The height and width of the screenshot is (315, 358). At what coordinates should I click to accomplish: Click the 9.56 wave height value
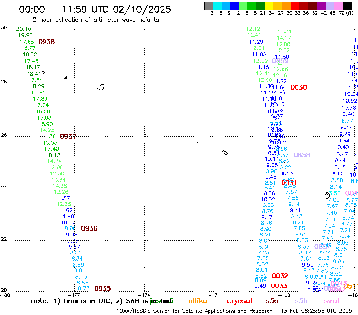(x=269, y=193)
